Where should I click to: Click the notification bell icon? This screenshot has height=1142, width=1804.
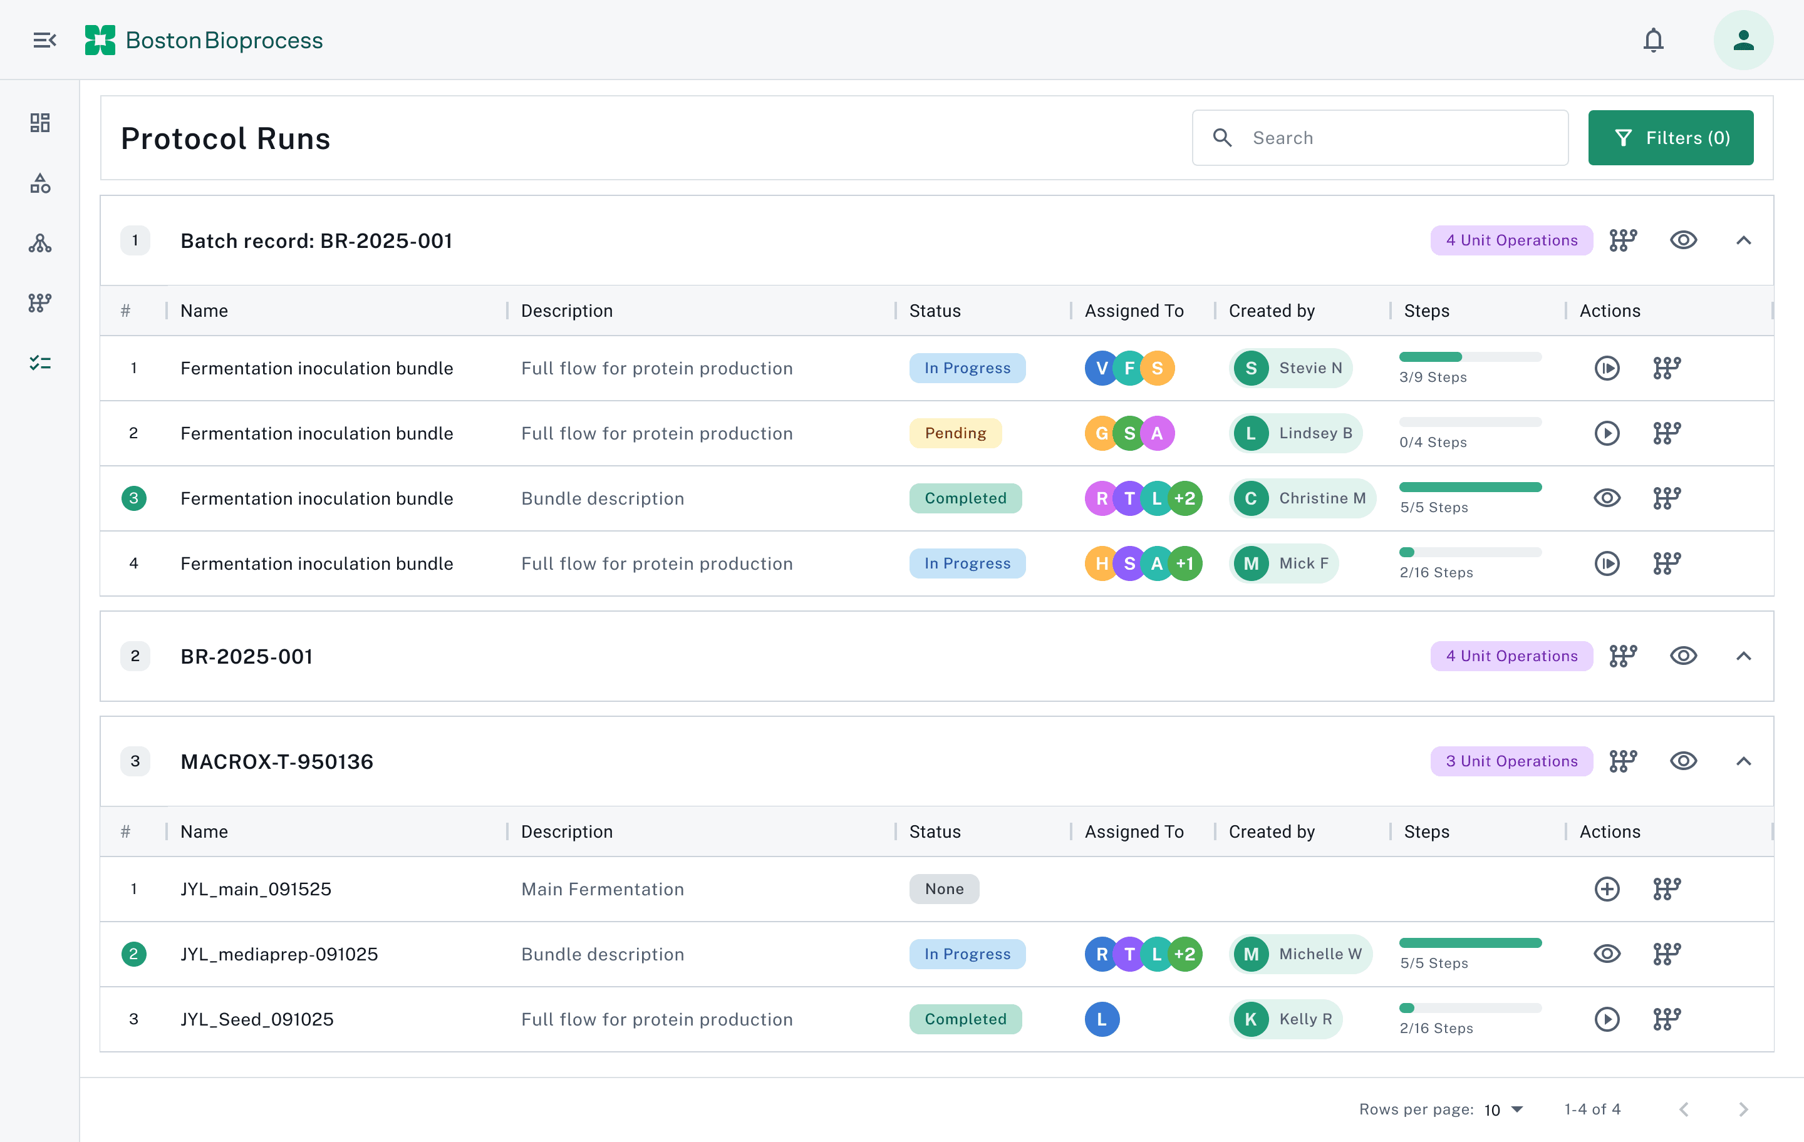(1652, 39)
